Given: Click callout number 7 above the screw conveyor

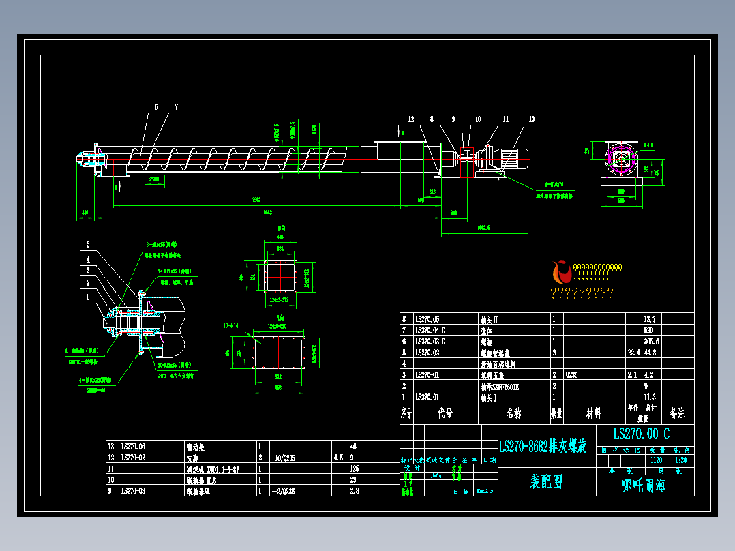Looking at the screenshot, I should click(x=177, y=107).
